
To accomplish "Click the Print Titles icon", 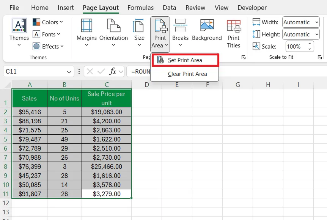I will (234, 26).
